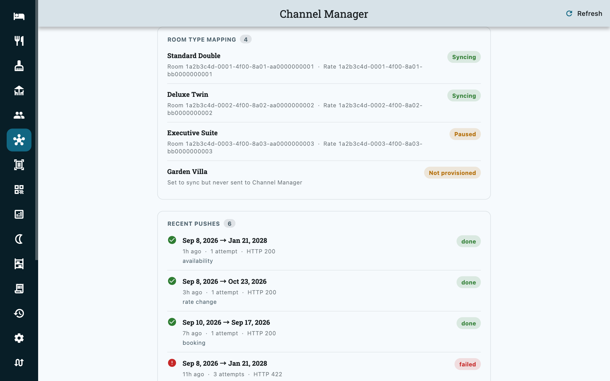Click the Standard Double room and rate IDs
Screen dimensions: 610x381
[295, 70]
